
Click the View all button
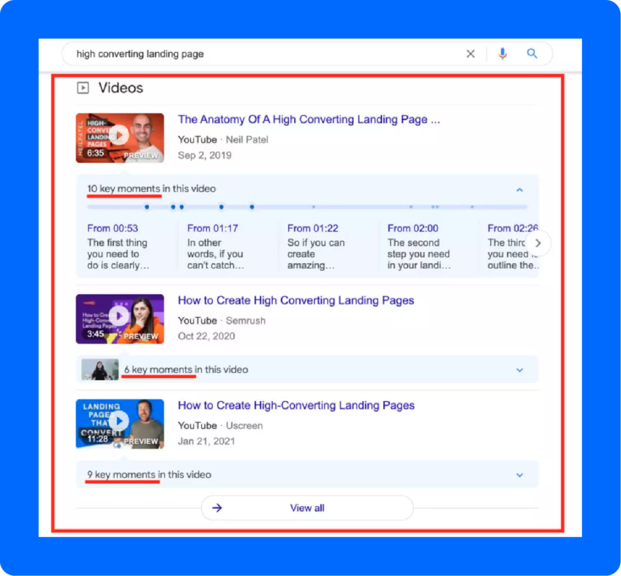coord(307,508)
